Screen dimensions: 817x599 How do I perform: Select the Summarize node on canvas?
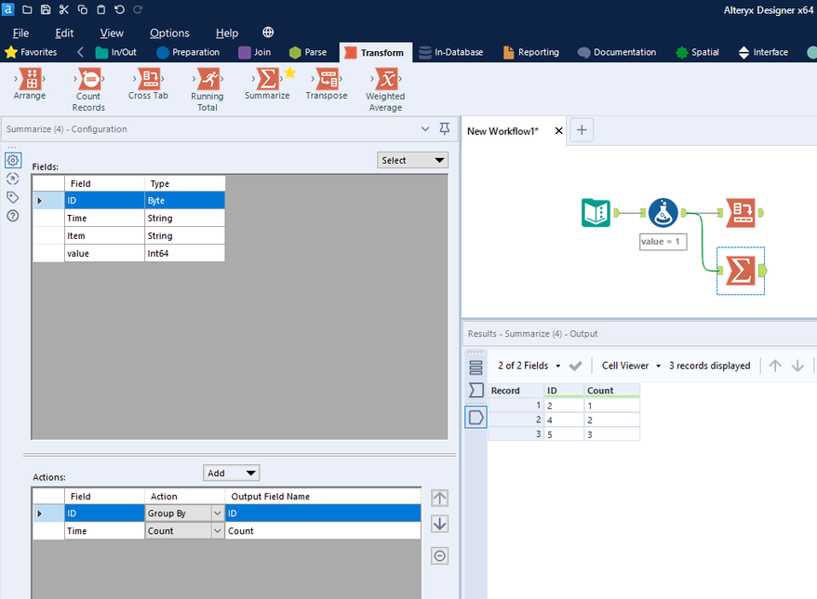(x=741, y=270)
